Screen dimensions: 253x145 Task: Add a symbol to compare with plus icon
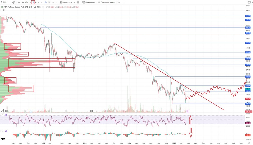(x=14, y=3)
